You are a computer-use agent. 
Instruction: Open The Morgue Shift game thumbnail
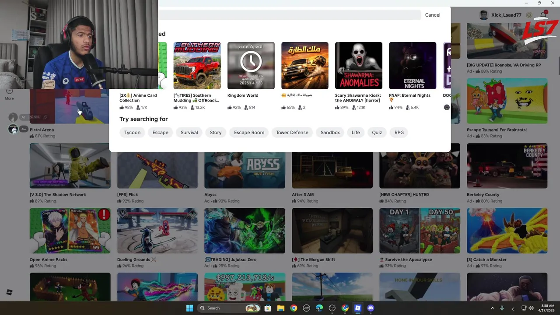click(332, 231)
